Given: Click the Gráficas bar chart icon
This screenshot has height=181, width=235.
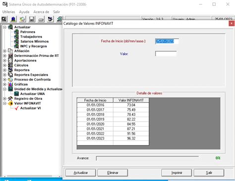Looking at the screenshot, I should click(10, 84).
